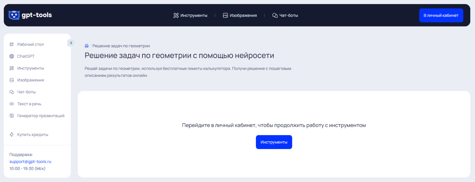Click the home icon in breadcrumb
This screenshot has height=182, width=475.
[86, 46]
